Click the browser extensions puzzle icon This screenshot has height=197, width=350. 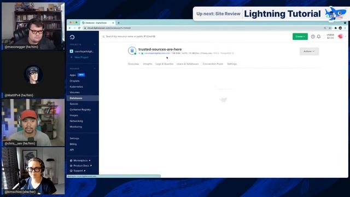point(335,28)
